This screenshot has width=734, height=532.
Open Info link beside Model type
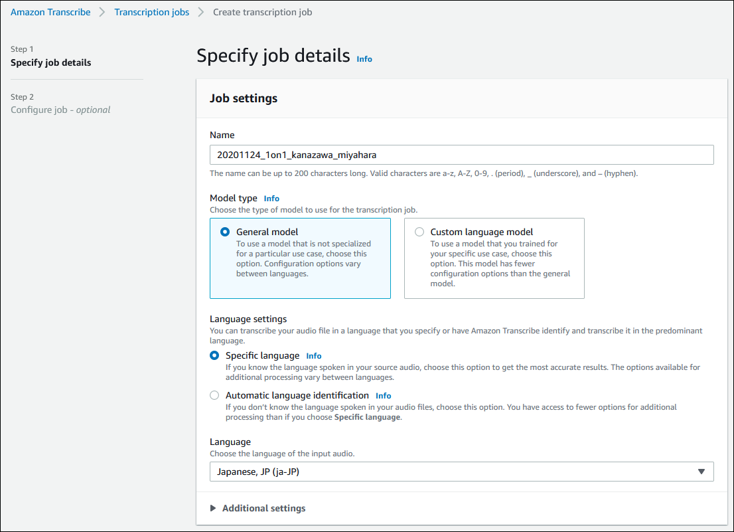click(271, 199)
